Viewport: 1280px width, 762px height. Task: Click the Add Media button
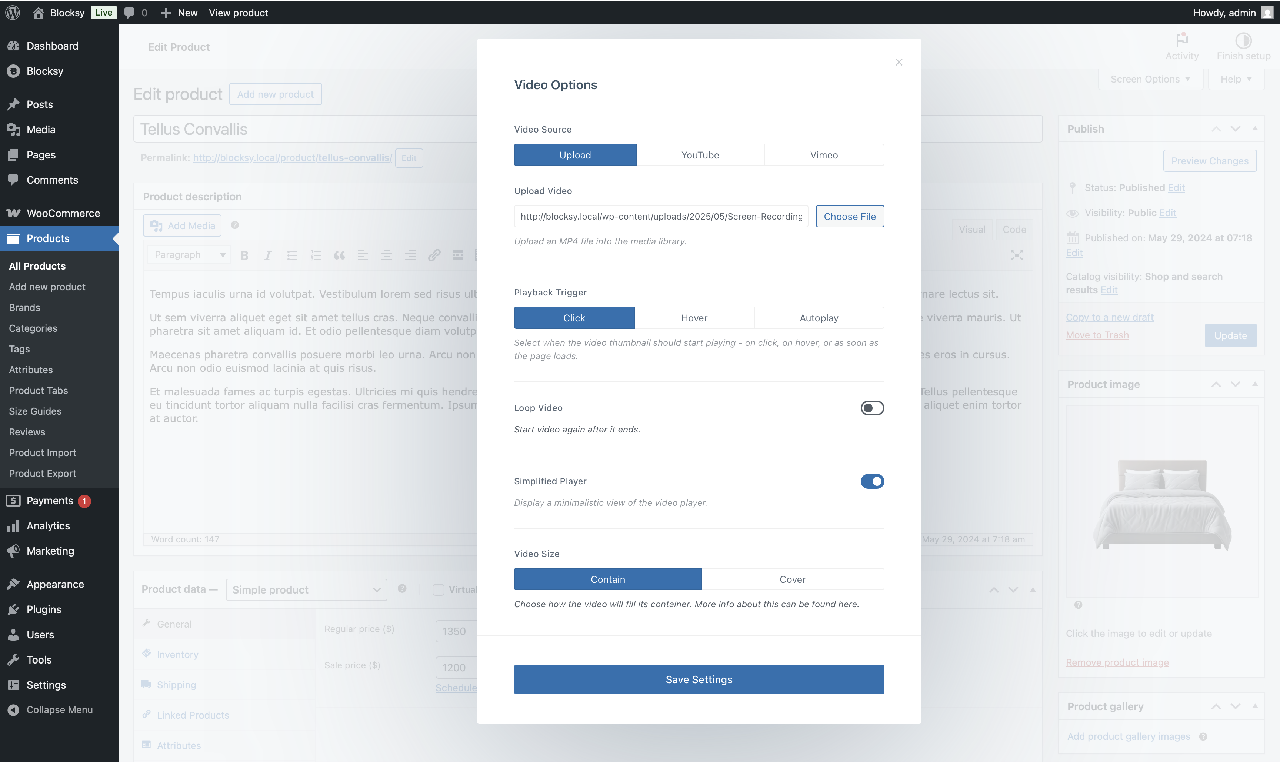182,226
